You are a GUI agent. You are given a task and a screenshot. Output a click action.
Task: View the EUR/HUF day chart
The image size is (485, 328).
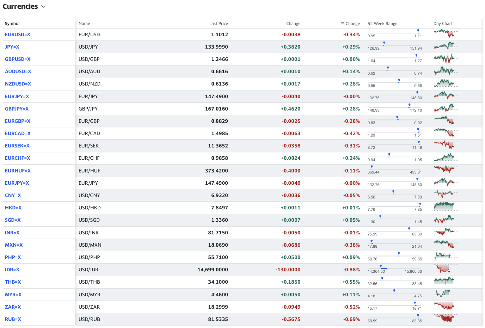[x=445, y=170]
